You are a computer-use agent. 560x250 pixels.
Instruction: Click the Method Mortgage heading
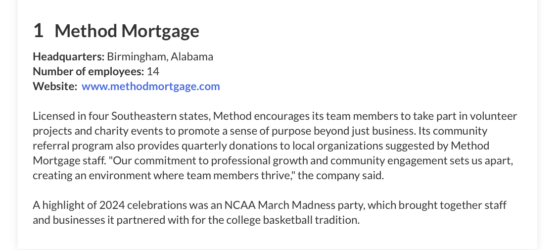tap(127, 31)
